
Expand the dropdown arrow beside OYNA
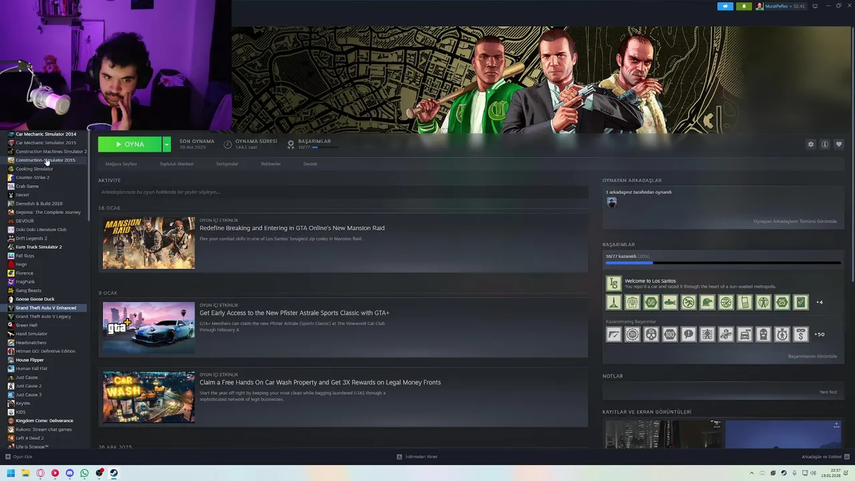pos(166,144)
